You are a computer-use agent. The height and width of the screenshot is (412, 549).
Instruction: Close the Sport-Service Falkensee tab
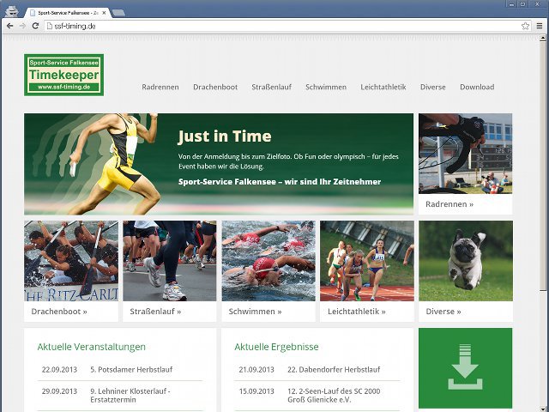(104, 13)
